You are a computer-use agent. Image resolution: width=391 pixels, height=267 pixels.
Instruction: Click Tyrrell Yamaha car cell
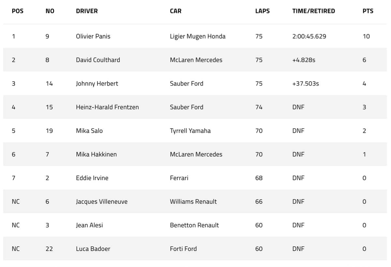coord(190,131)
